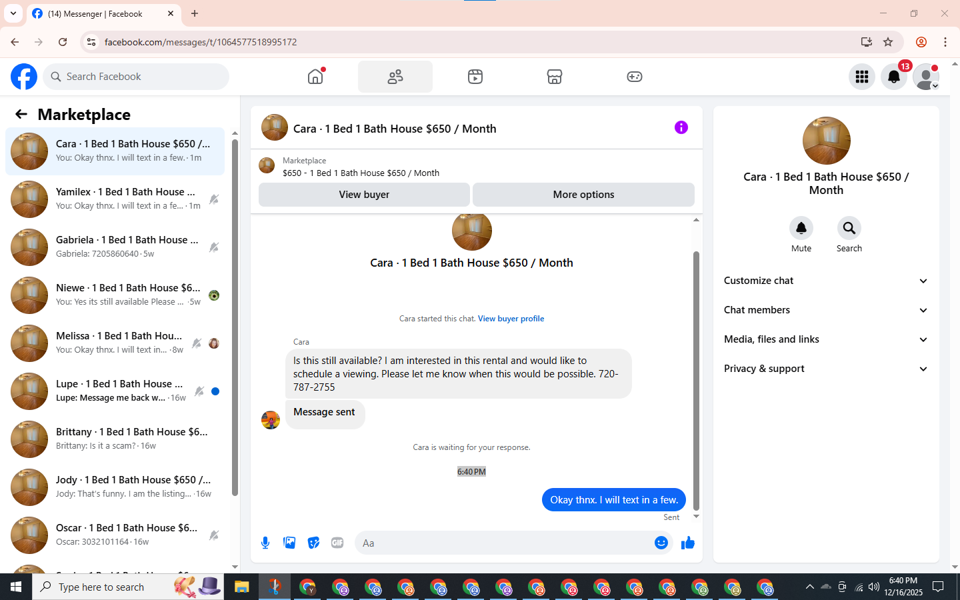Open the View buyer profile link
The width and height of the screenshot is (960, 600).
tap(511, 319)
